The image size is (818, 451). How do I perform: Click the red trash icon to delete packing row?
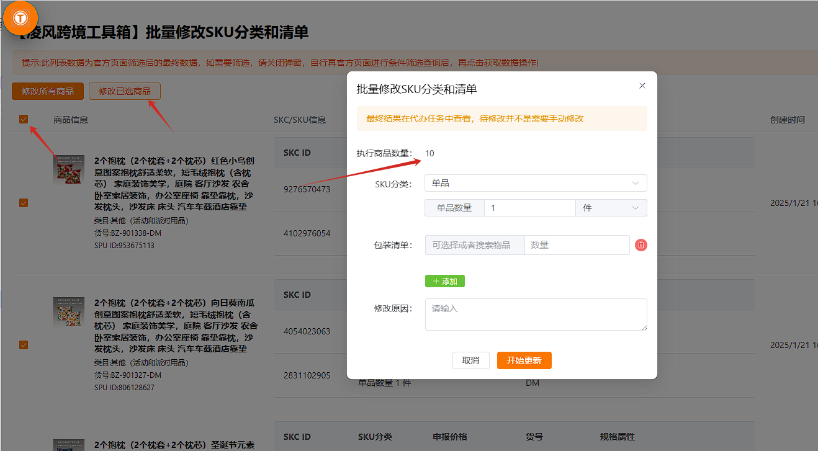pyautogui.click(x=641, y=245)
